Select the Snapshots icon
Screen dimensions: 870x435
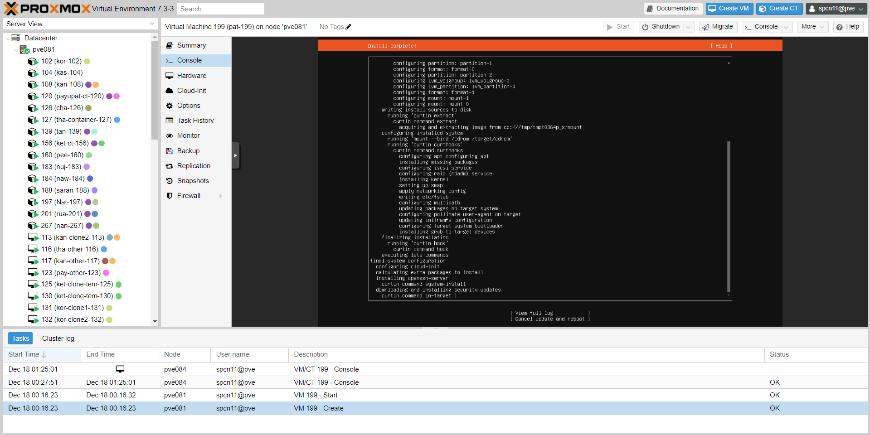tap(169, 180)
